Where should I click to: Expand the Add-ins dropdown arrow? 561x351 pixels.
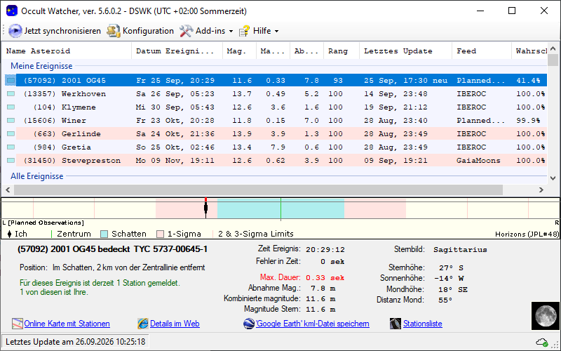coord(231,31)
